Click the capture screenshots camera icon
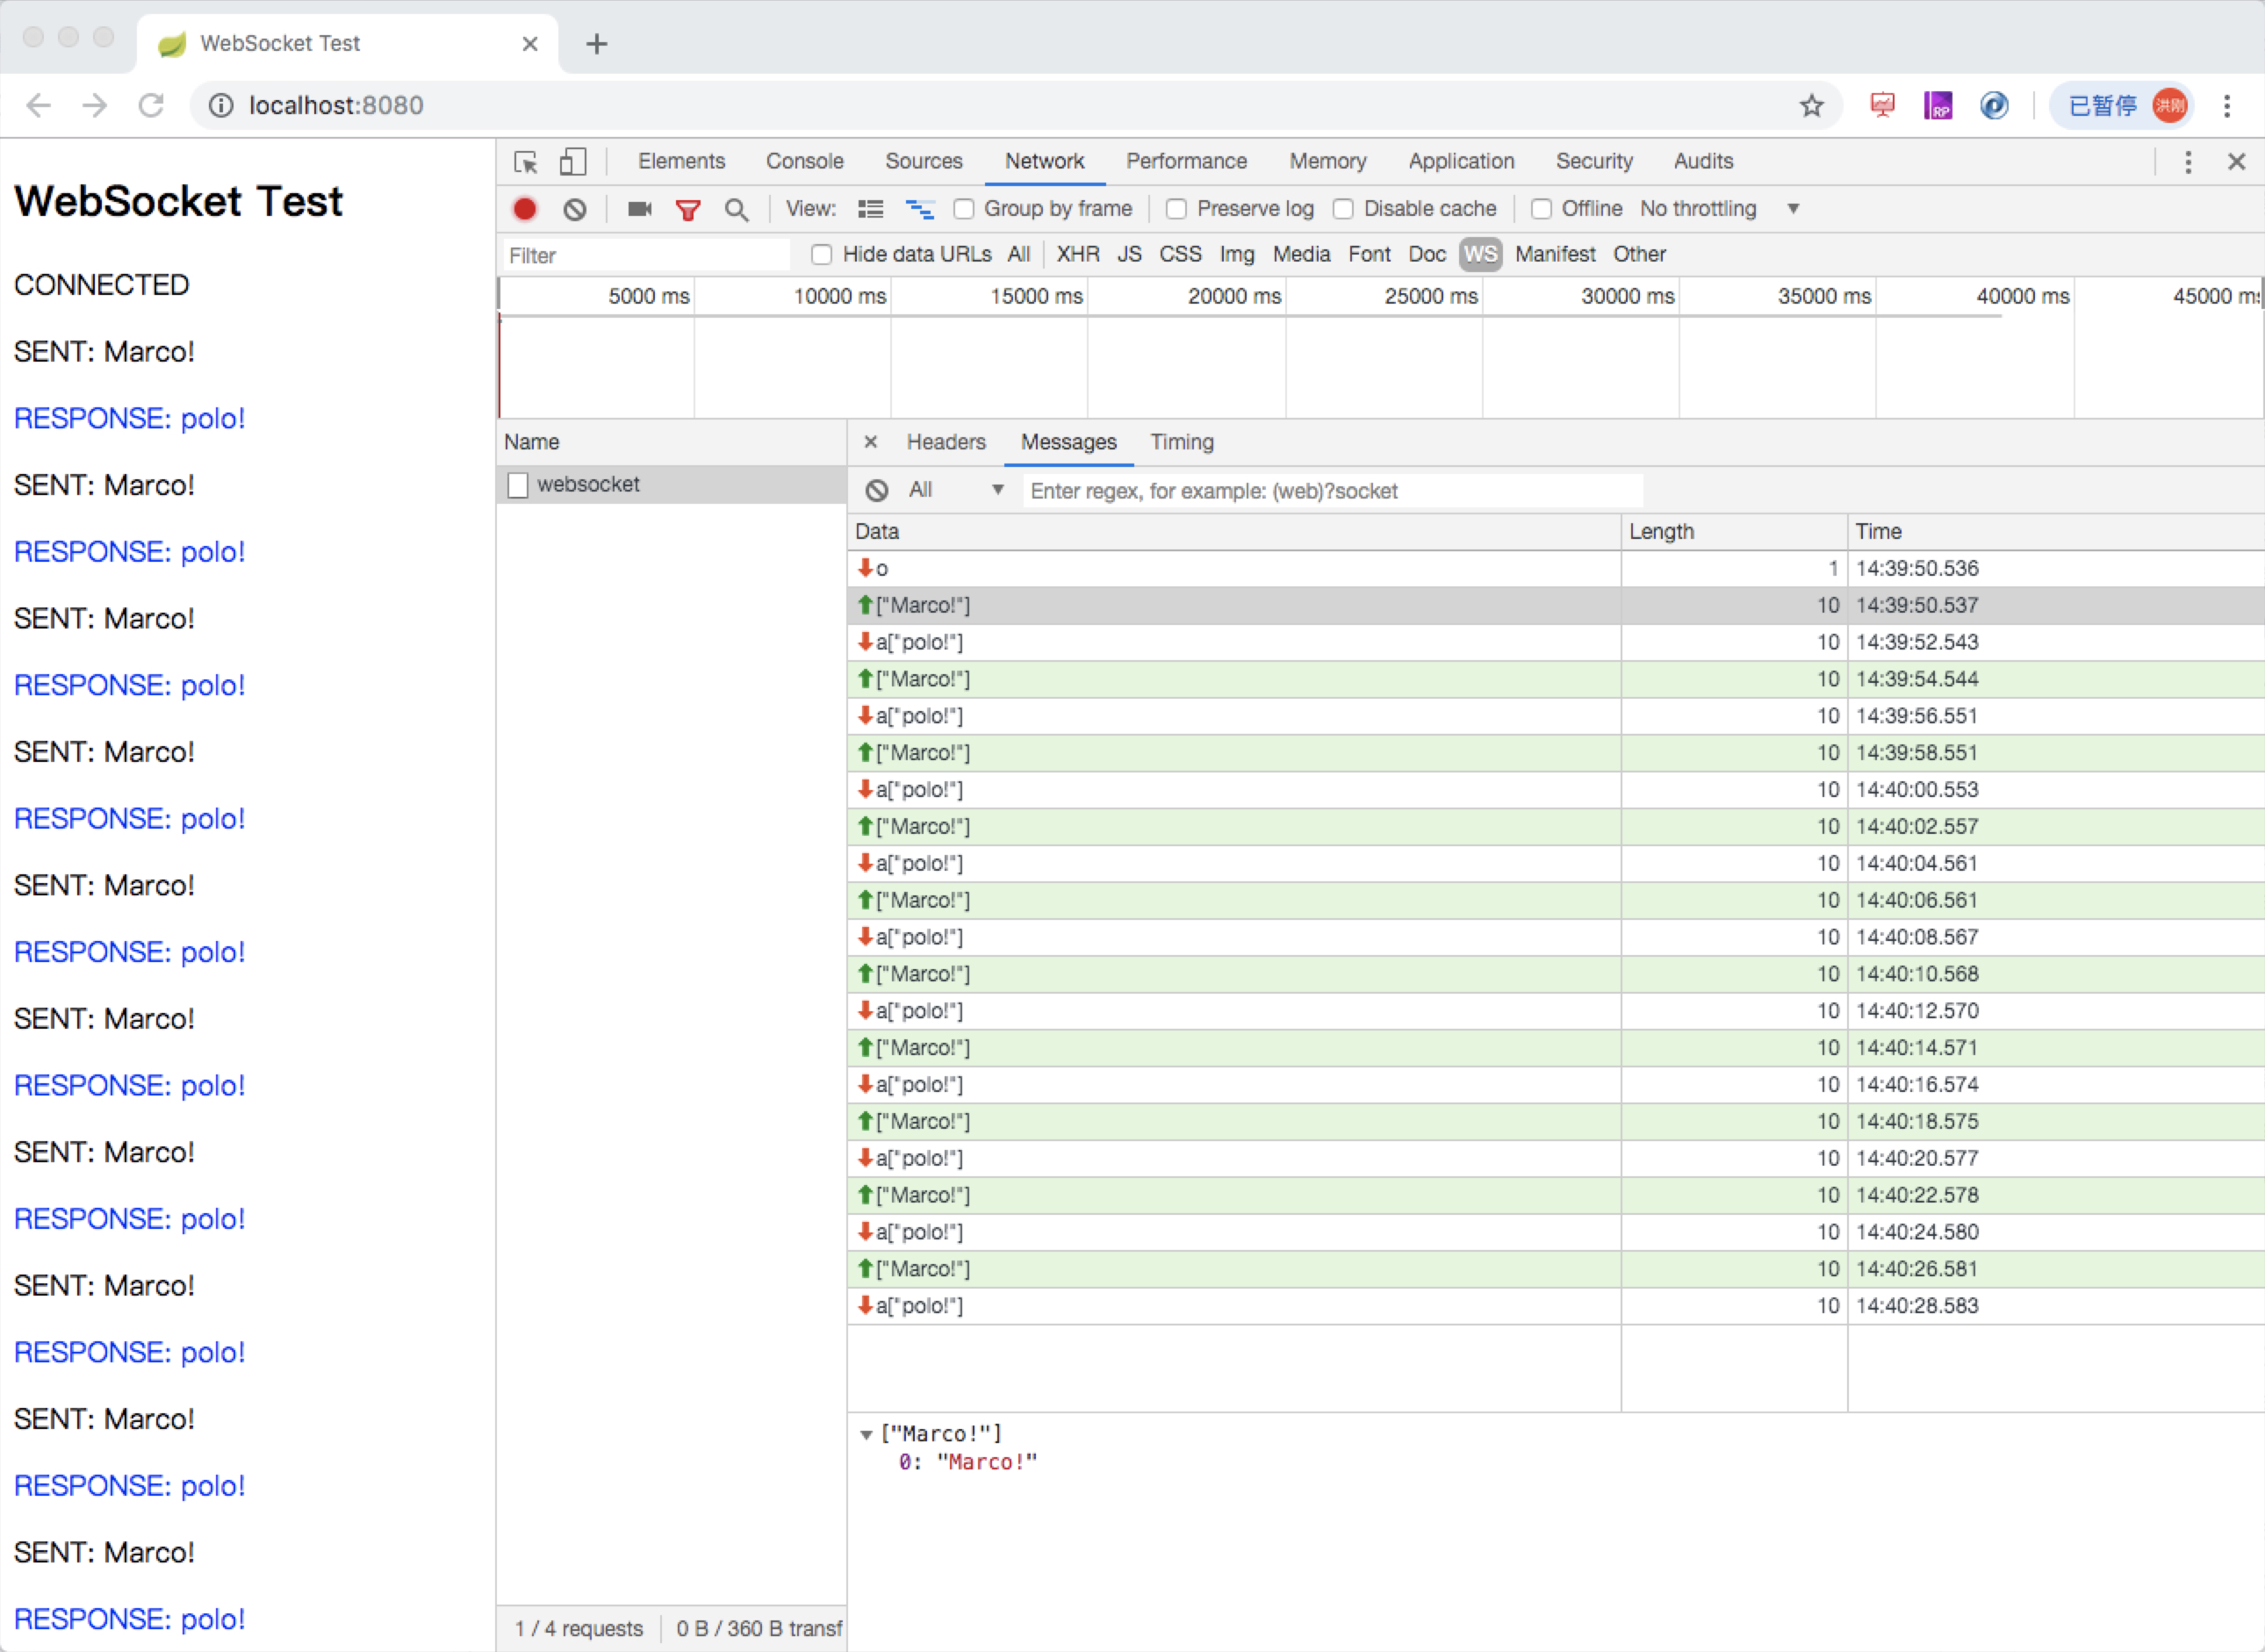The image size is (2265, 1652). [639, 209]
